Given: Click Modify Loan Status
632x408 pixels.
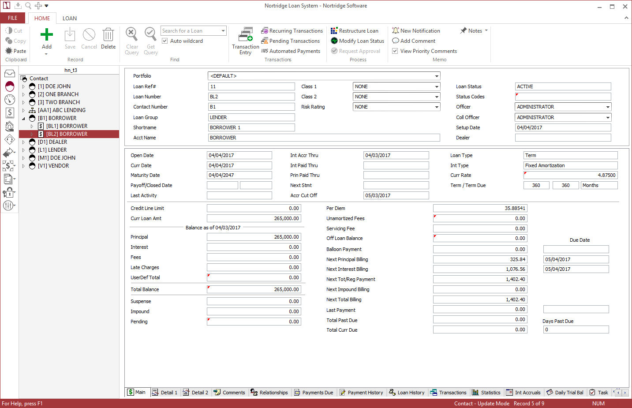Looking at the screenshot, I should click(x=358, y=41).
